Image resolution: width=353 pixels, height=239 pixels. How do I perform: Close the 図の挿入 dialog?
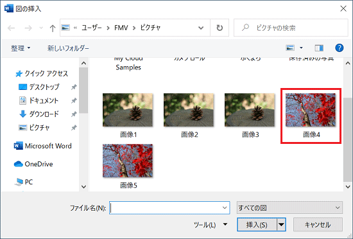343,8
